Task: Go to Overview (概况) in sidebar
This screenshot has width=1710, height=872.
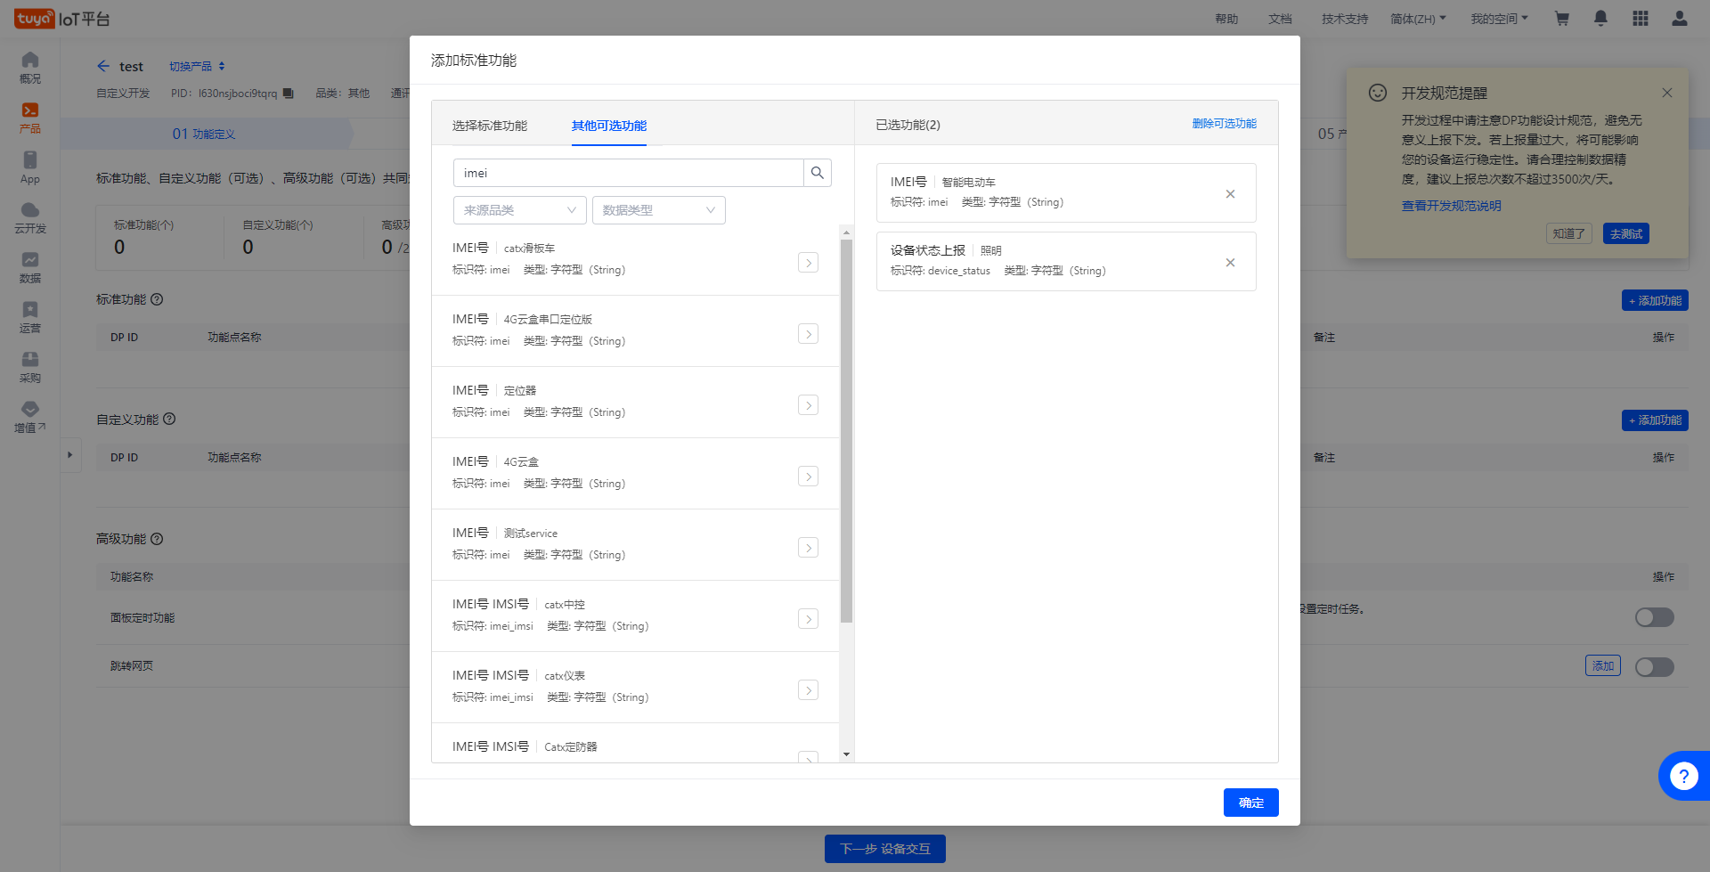Action: tap(30, 68)
